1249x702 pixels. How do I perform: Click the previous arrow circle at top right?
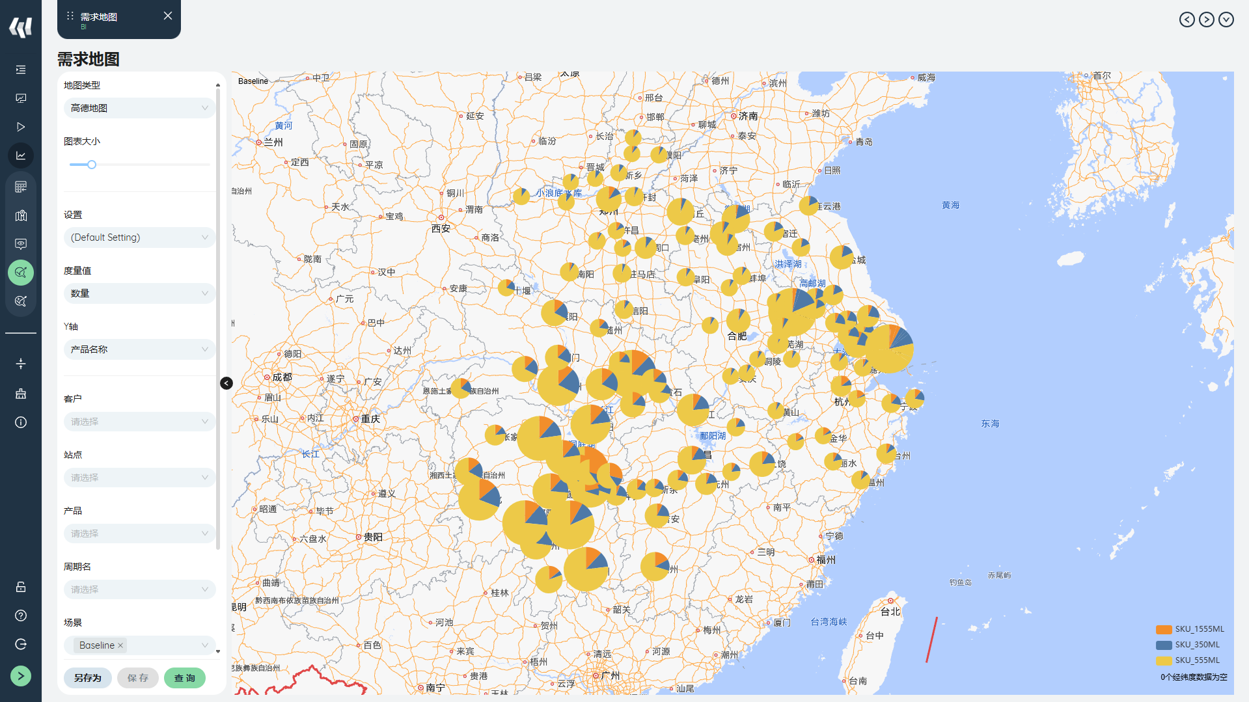tap(1187, 20)
